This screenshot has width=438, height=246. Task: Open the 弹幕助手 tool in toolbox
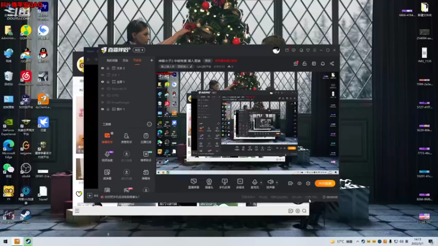(107, 138)
